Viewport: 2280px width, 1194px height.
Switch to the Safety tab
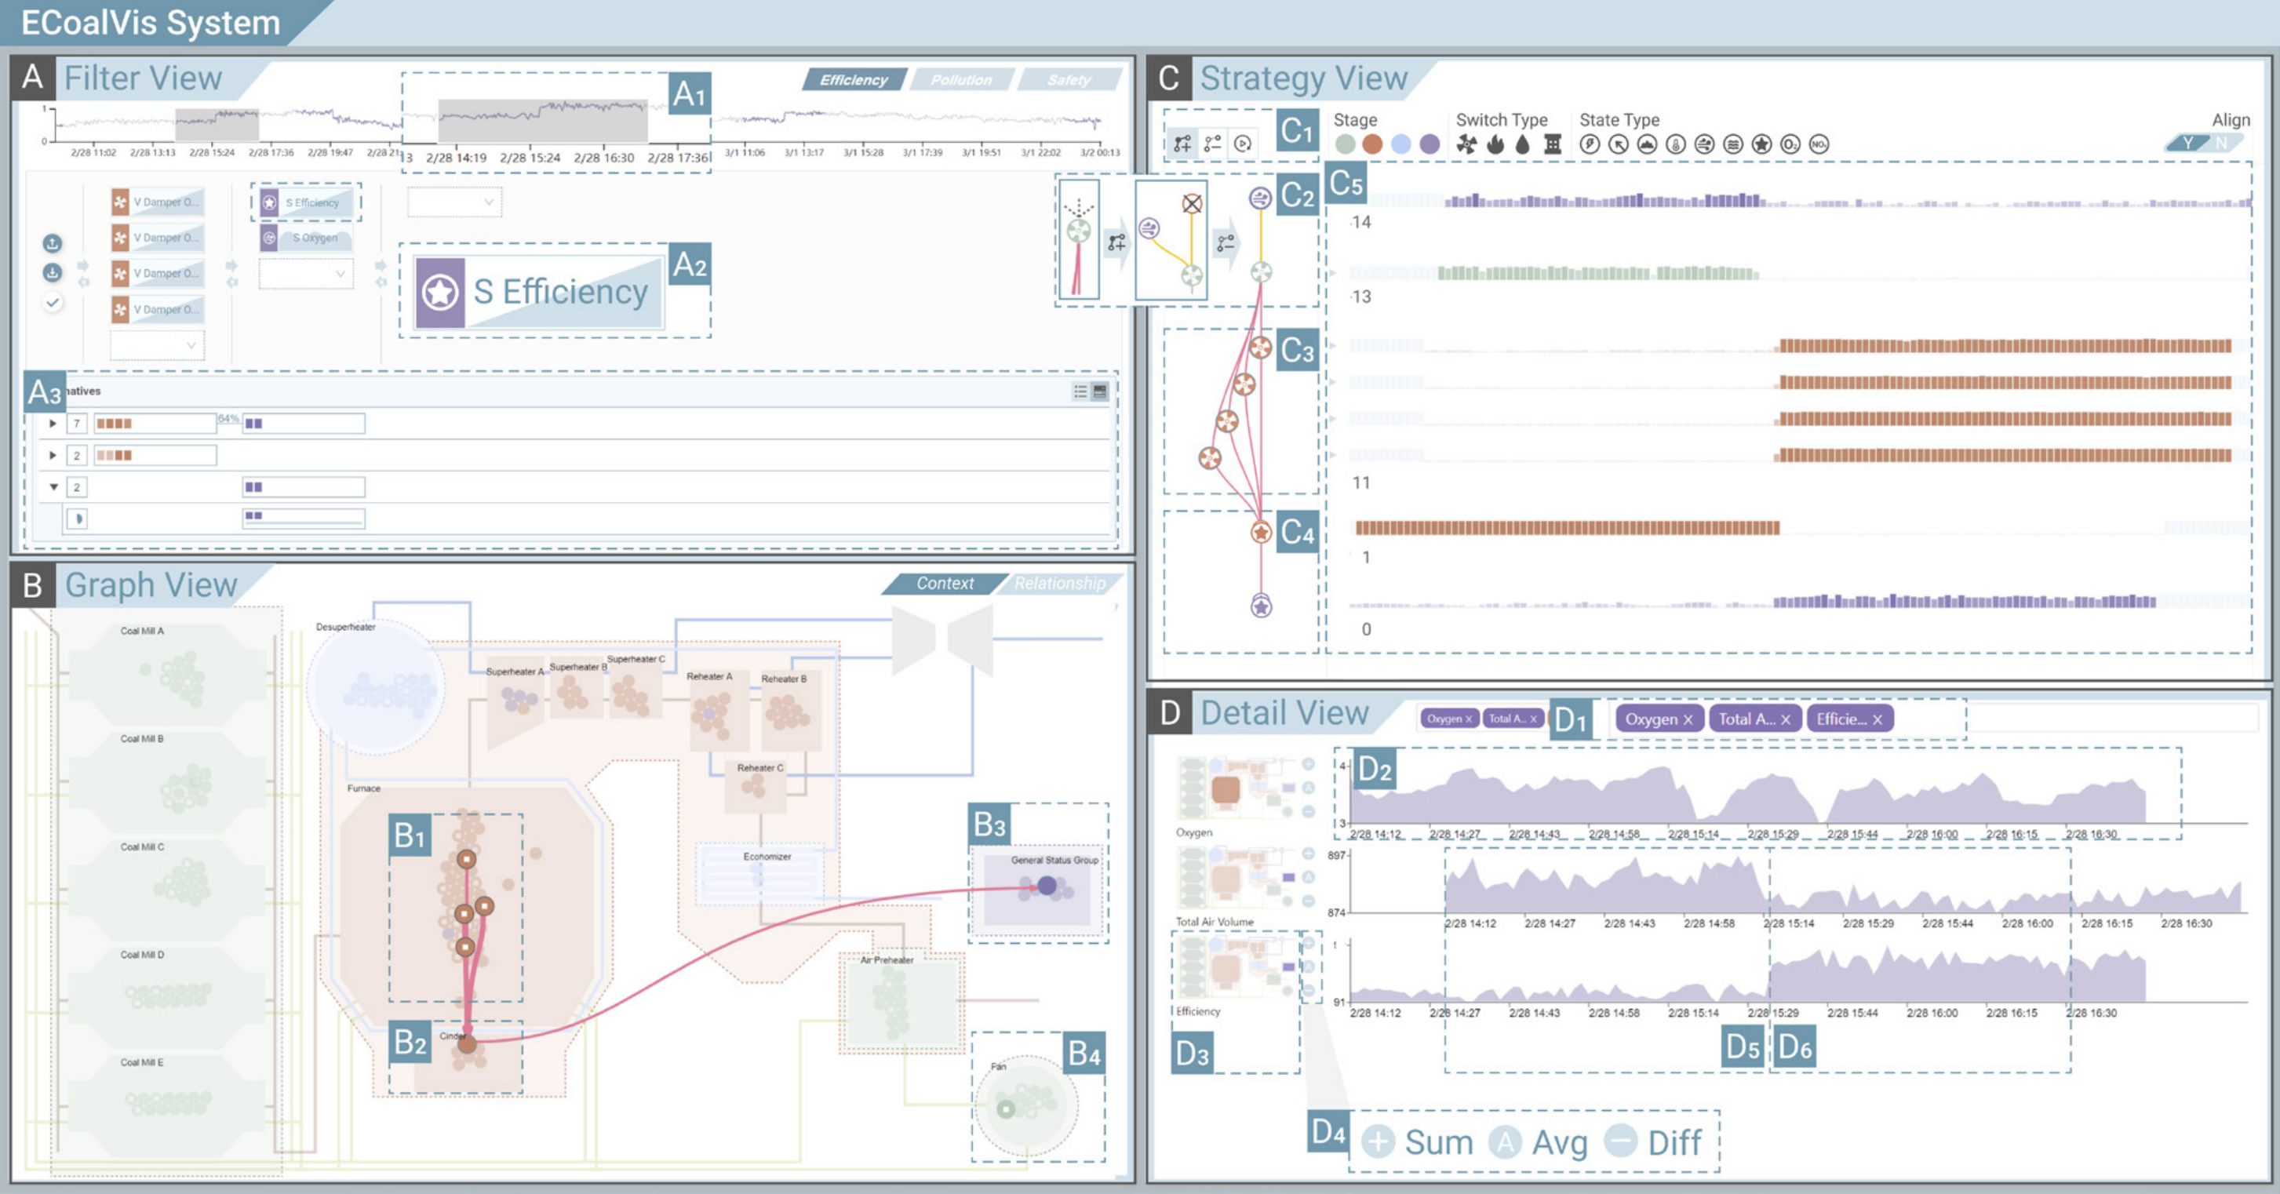coord(1069,80)
